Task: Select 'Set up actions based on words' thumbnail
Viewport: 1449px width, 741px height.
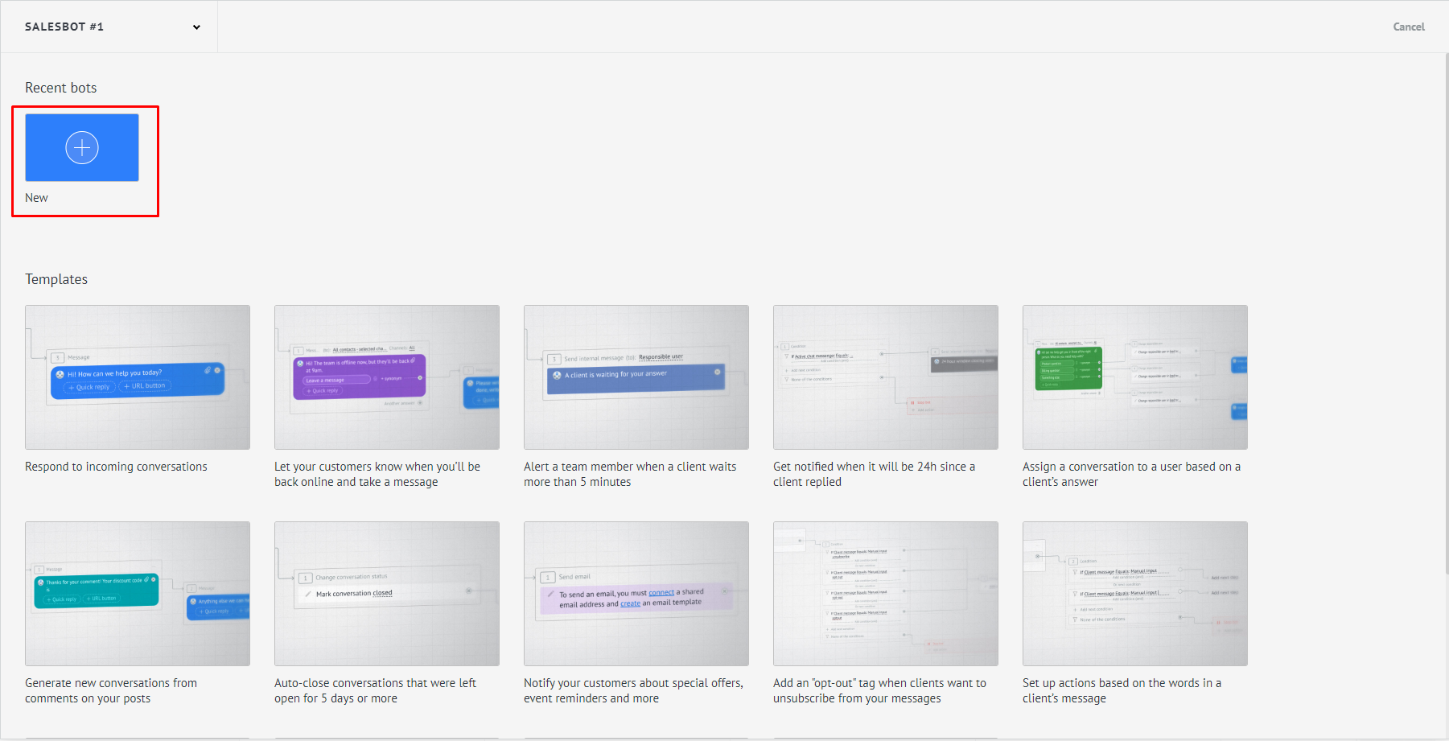Action: click(1135, 594)
